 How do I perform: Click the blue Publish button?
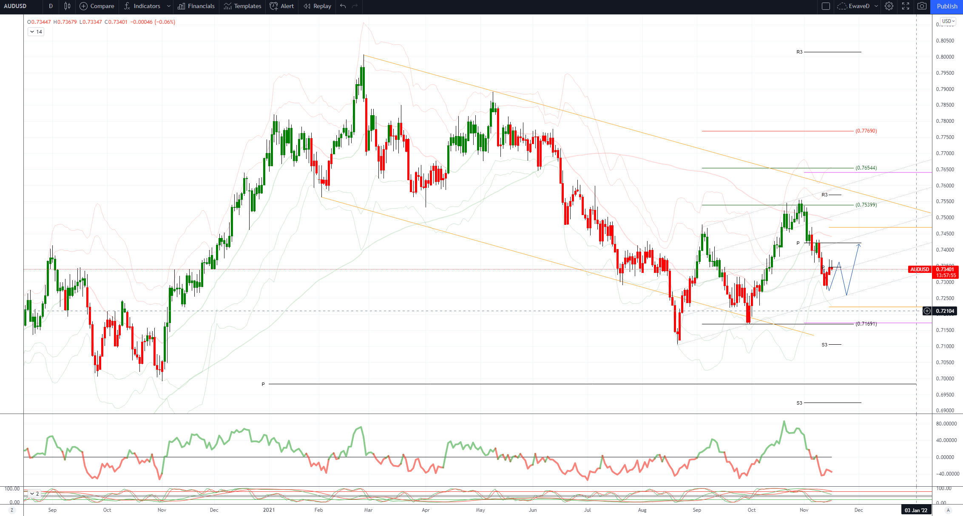(947, 6)
